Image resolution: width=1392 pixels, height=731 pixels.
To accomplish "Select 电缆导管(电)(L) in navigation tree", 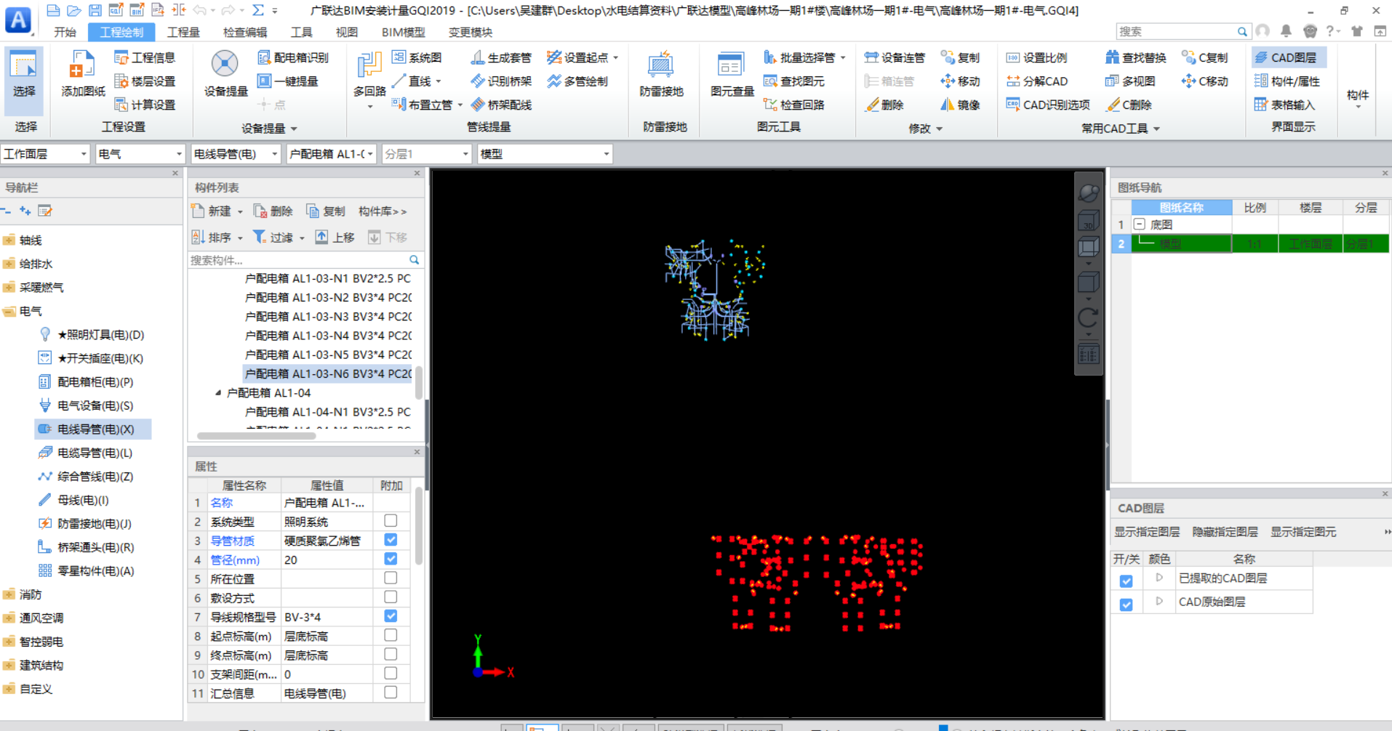I will coord(95,453).
